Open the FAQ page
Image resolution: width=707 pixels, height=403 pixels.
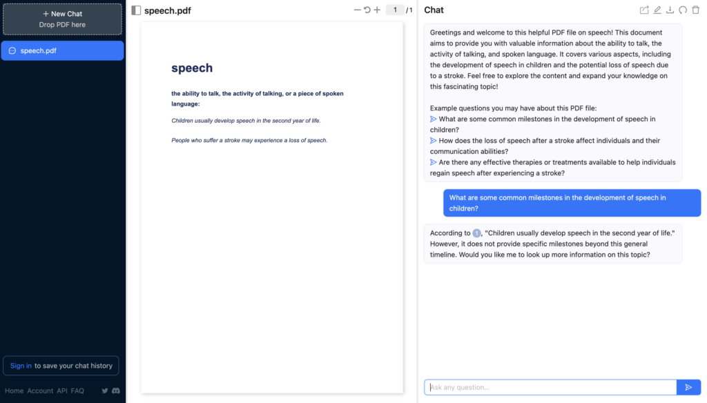[x=77, y=391]
